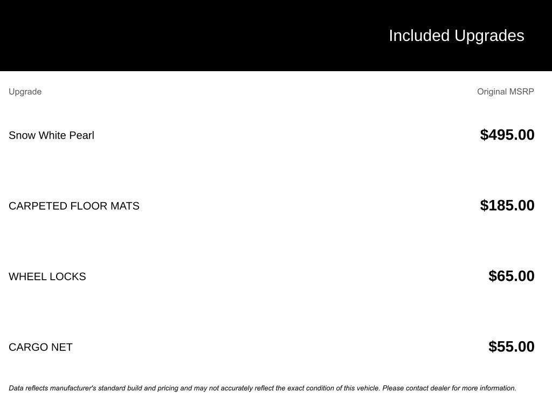The height and width of the screenshot is (414, 552).
Task: Click the word 'Pearl' in the first upgrade
Action: point(81,135)
